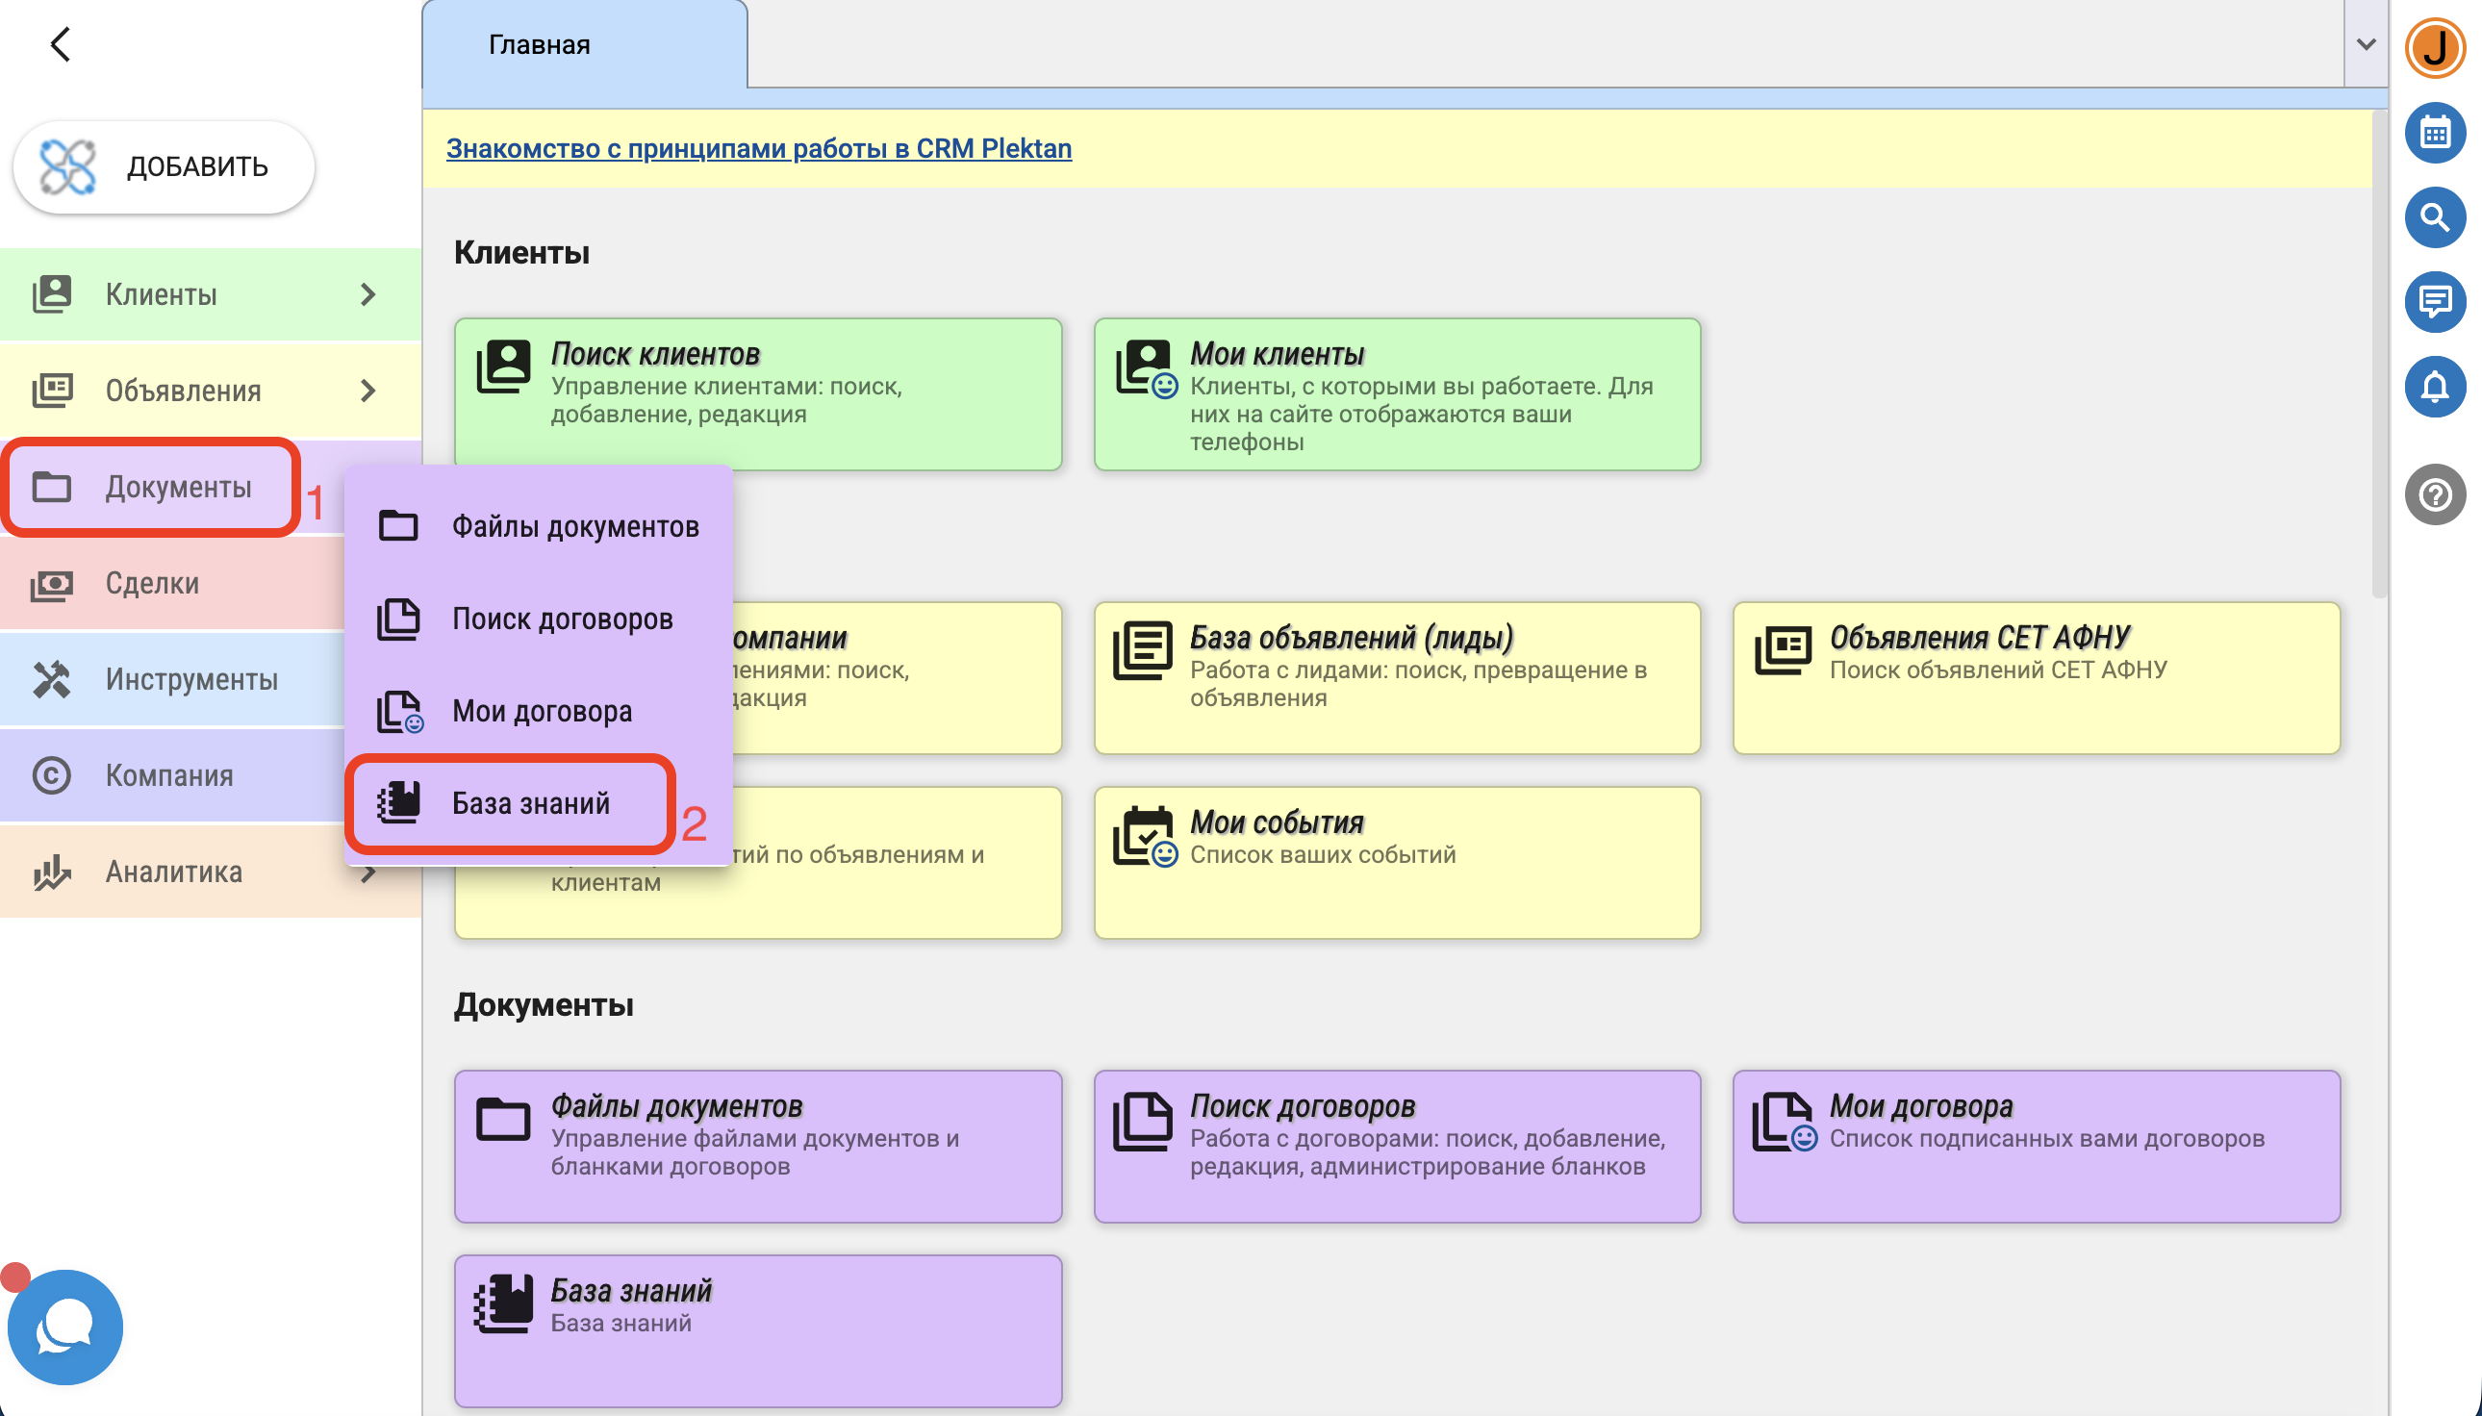This screenshot has height=1416, width=2482.
Task: Choose Поиск договоров in submenu
Action: 561,619
